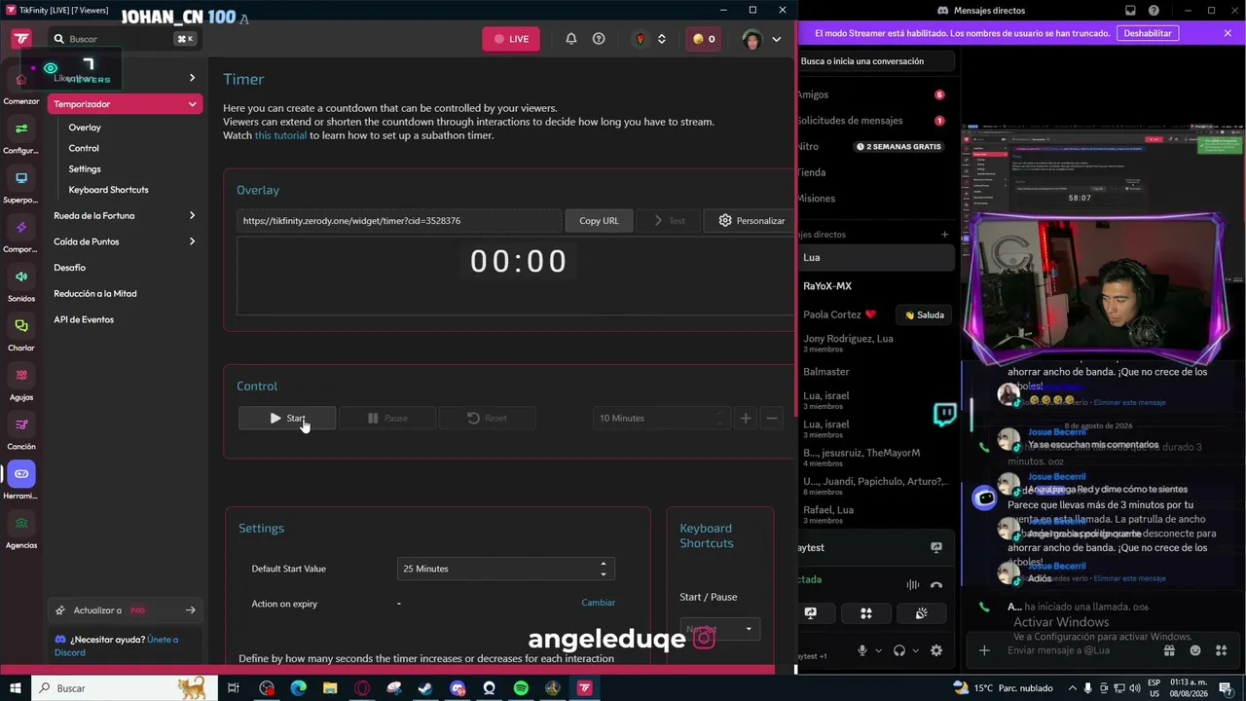Open API de Eventos menu item
Screen dimensions: 1246x701
coord(84,319)
